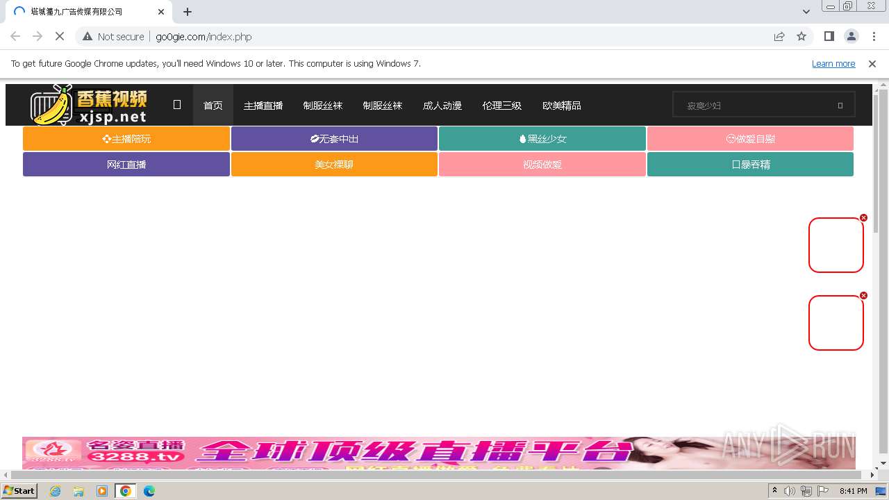Close the current browser tab

tap(161, 12)
